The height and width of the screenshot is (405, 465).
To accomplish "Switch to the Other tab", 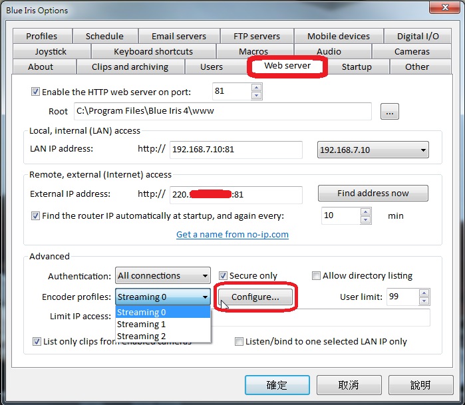I will click(421, 67).
